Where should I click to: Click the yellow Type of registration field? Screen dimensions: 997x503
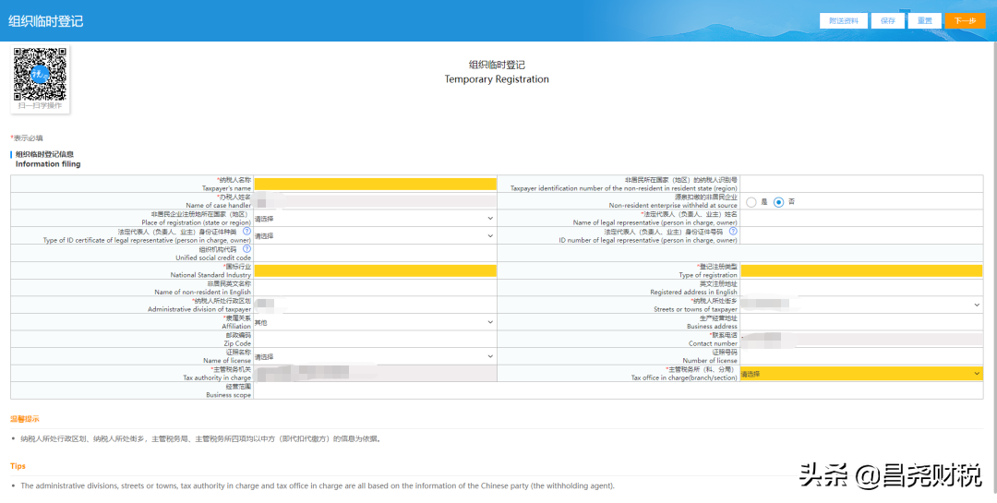tap(860, 270)
